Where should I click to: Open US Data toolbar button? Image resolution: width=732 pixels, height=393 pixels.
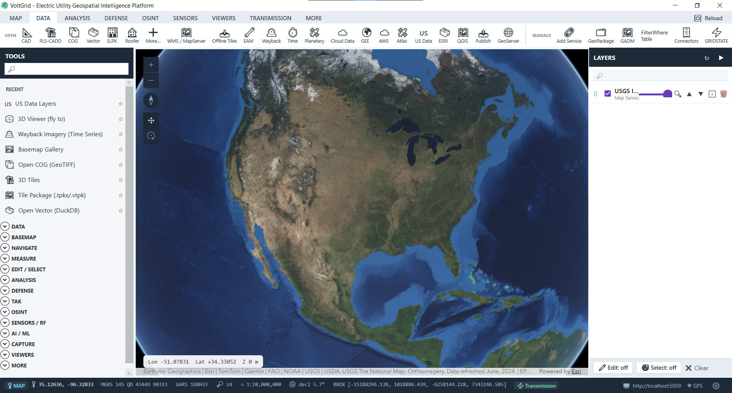[424, 35]
